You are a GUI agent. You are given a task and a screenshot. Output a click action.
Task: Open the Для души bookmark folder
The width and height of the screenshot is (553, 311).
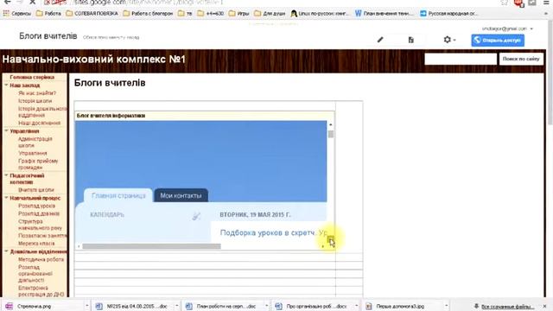pos(270,14)
